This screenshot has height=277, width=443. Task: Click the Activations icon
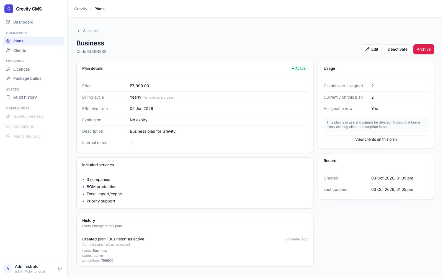pos(8,126)
